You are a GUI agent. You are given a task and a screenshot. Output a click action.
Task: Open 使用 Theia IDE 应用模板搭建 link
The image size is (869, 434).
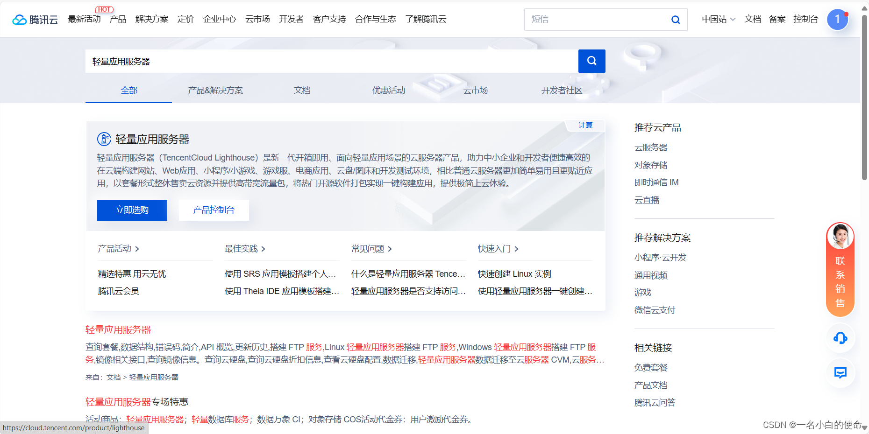click(x=282, y=291)
